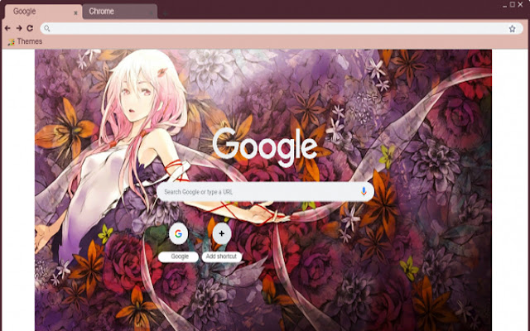Switch to the Google tab
530x331 pixels.
tap(43, 12)
